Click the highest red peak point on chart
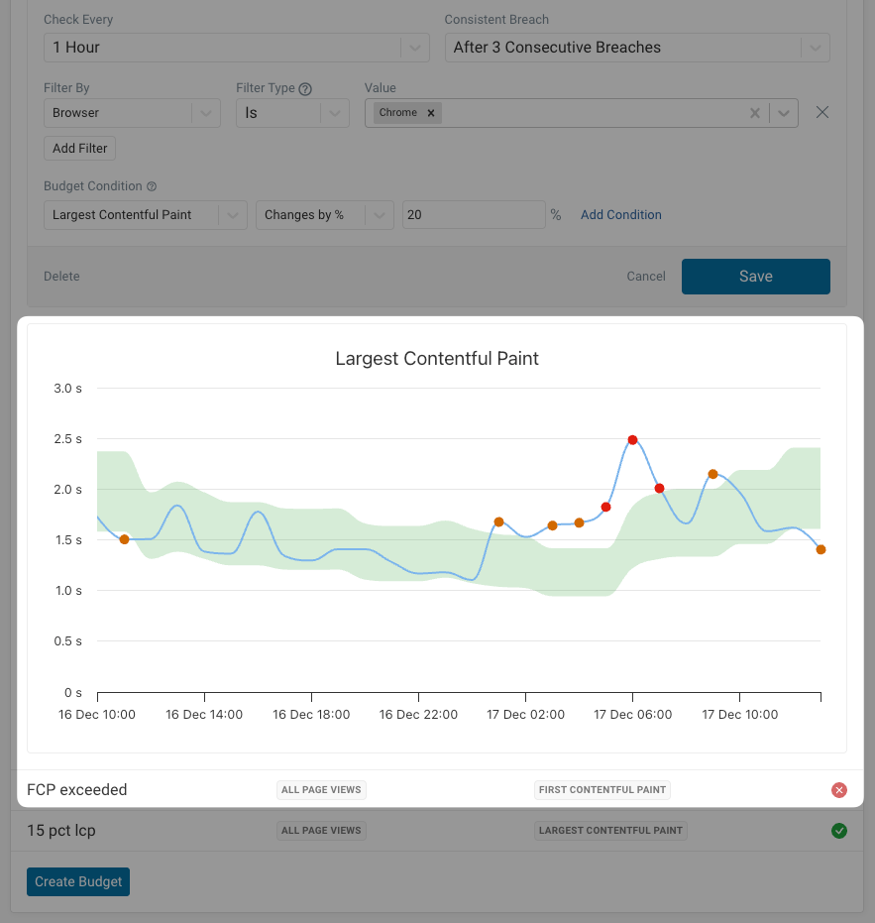The height and width of the screenshot is (923, 875). point(632,440)
